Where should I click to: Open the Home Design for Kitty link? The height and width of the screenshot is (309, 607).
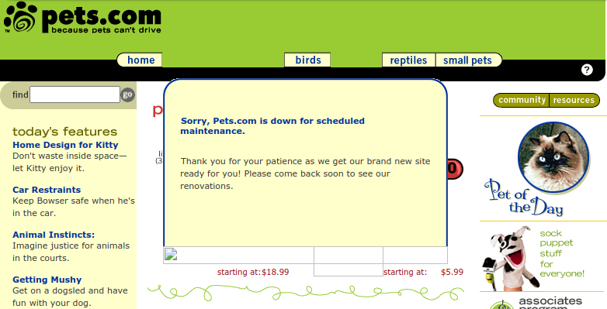(x=65, y=145)
